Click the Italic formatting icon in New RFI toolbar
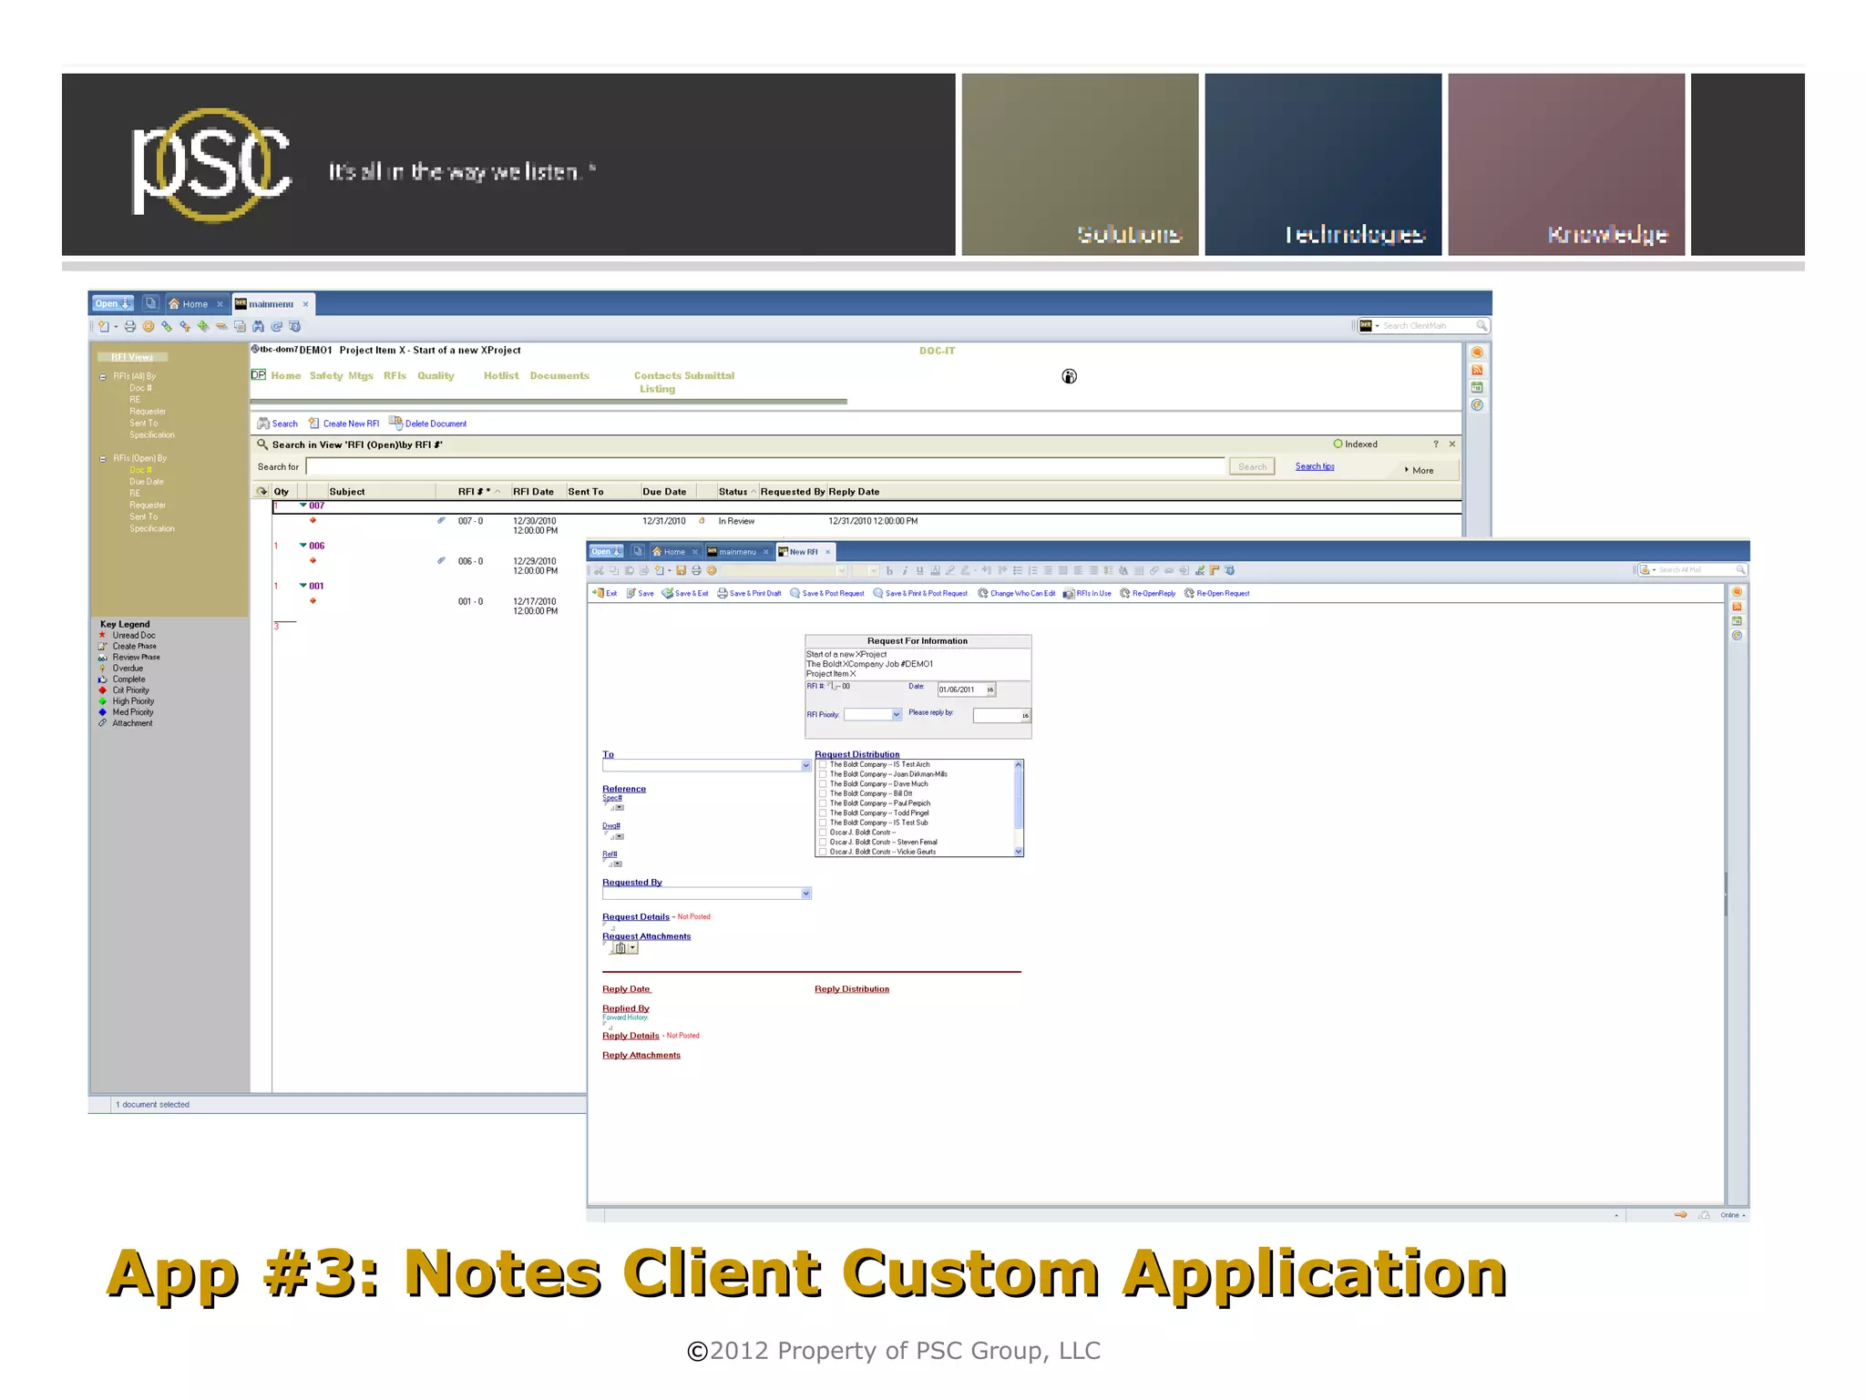1866x1400 pixels. (x=905, y=570)
